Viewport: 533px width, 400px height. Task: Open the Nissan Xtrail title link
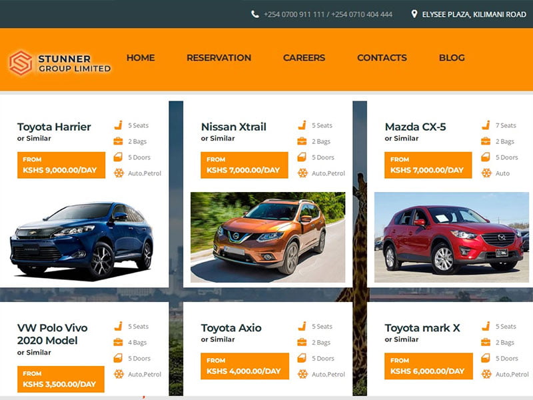point(234,127)
